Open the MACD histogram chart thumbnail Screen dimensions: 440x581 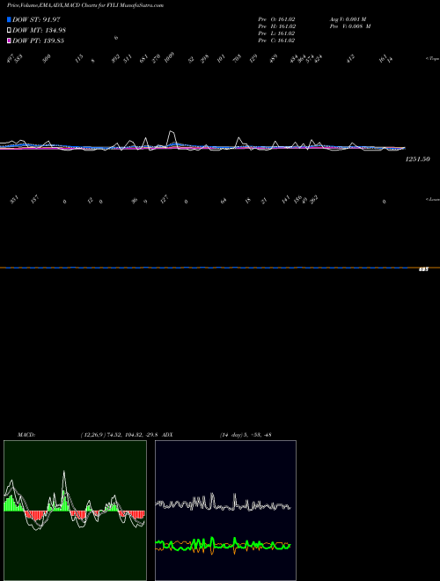click(75, 511)
